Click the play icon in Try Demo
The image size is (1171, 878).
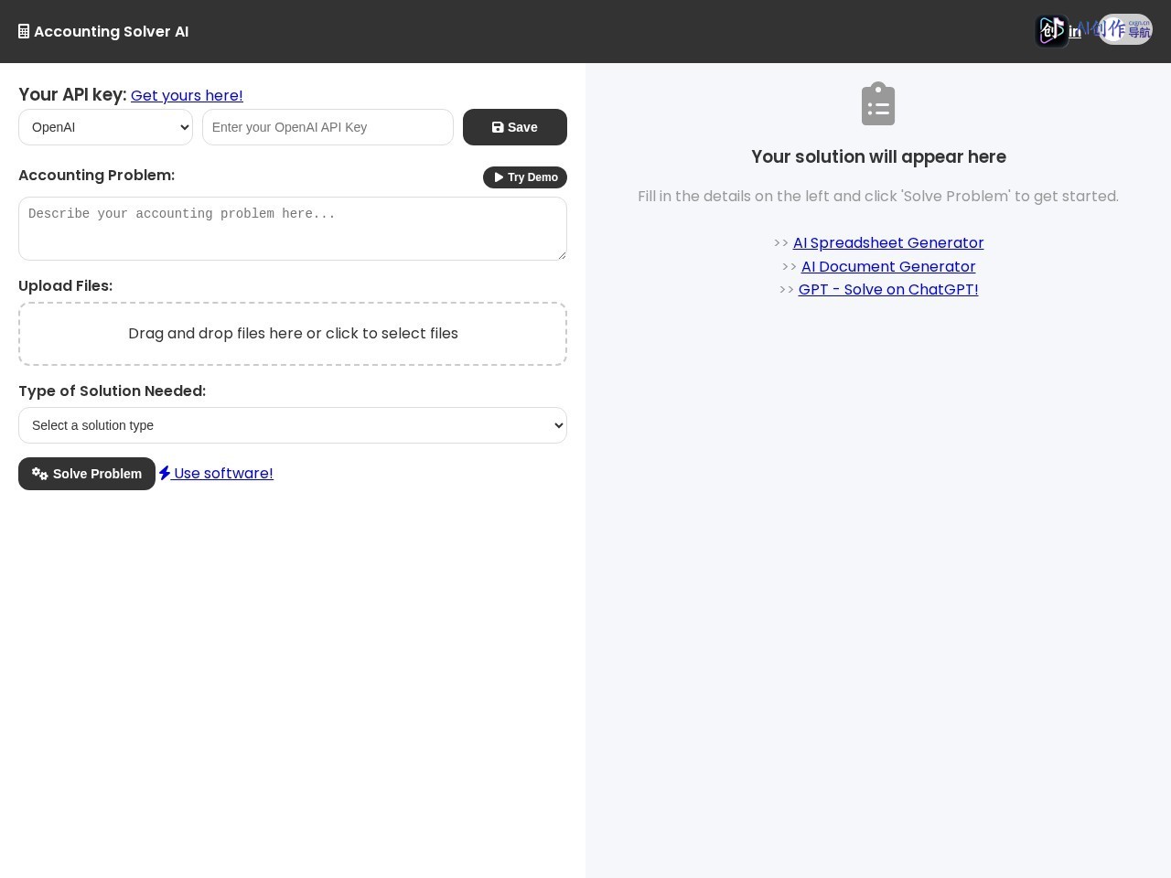499,177
